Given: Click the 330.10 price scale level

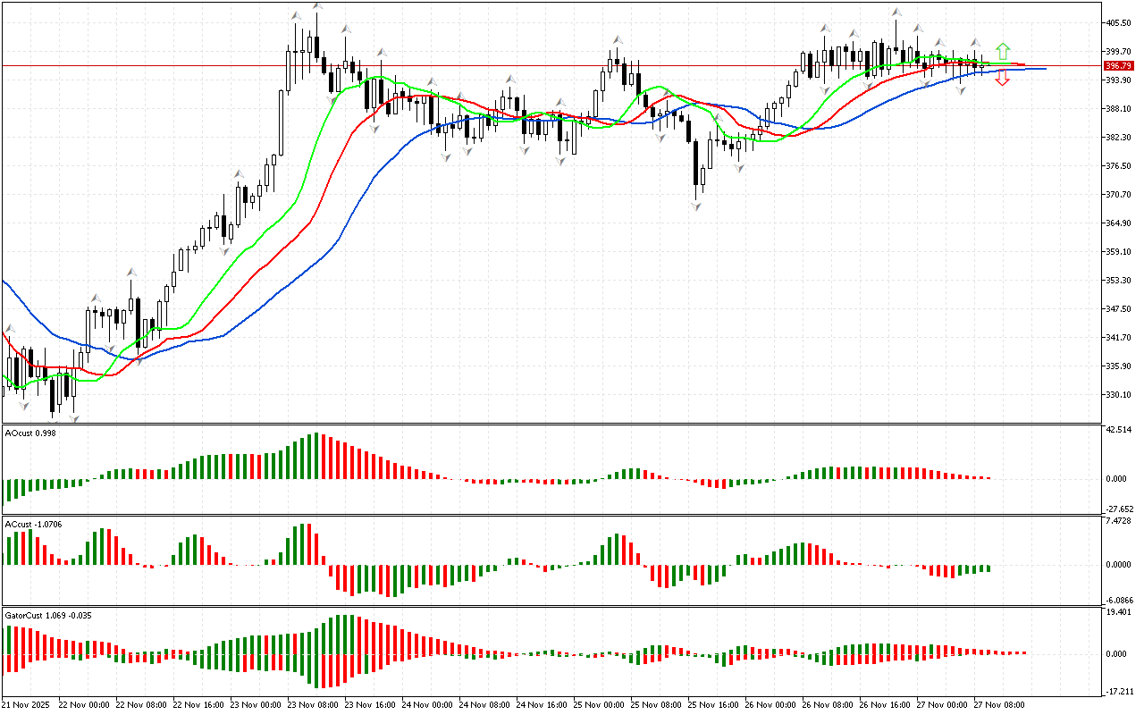Looking at the screenshot, I should point(1118,394).
